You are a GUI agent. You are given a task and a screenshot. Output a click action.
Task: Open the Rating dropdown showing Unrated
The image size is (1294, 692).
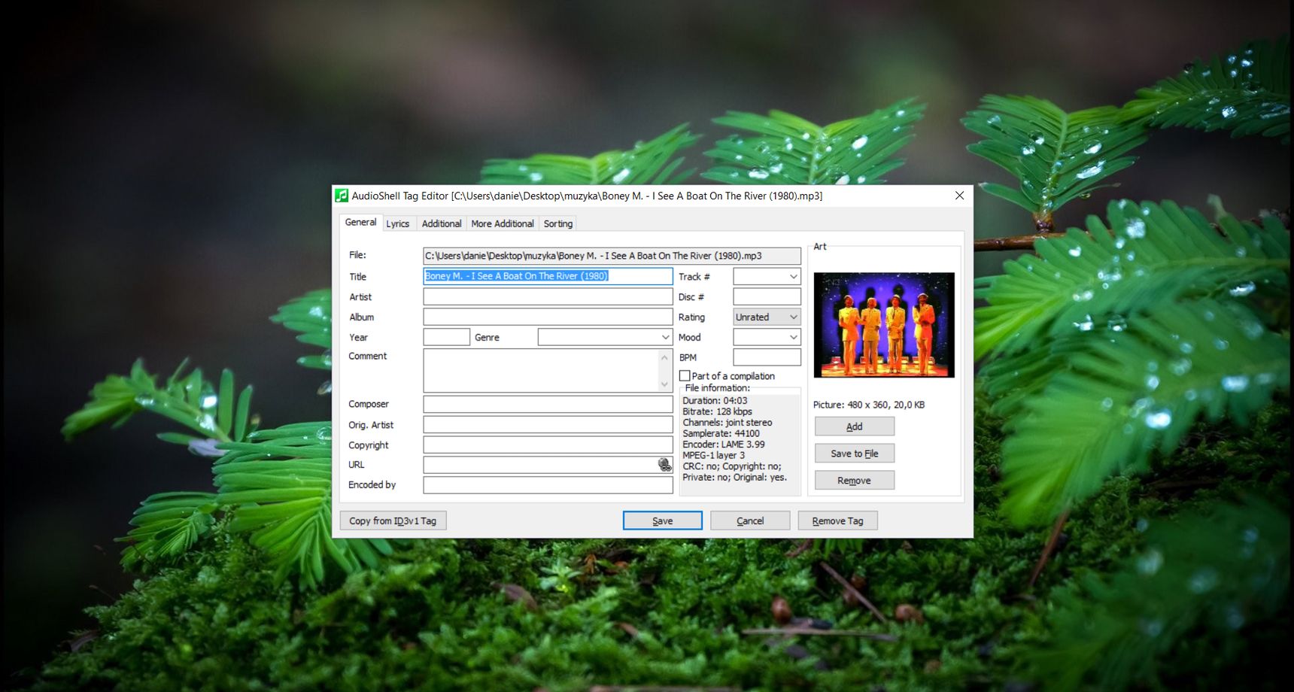[x=767, y=317]
